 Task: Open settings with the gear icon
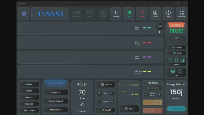(x=24, y=14)
